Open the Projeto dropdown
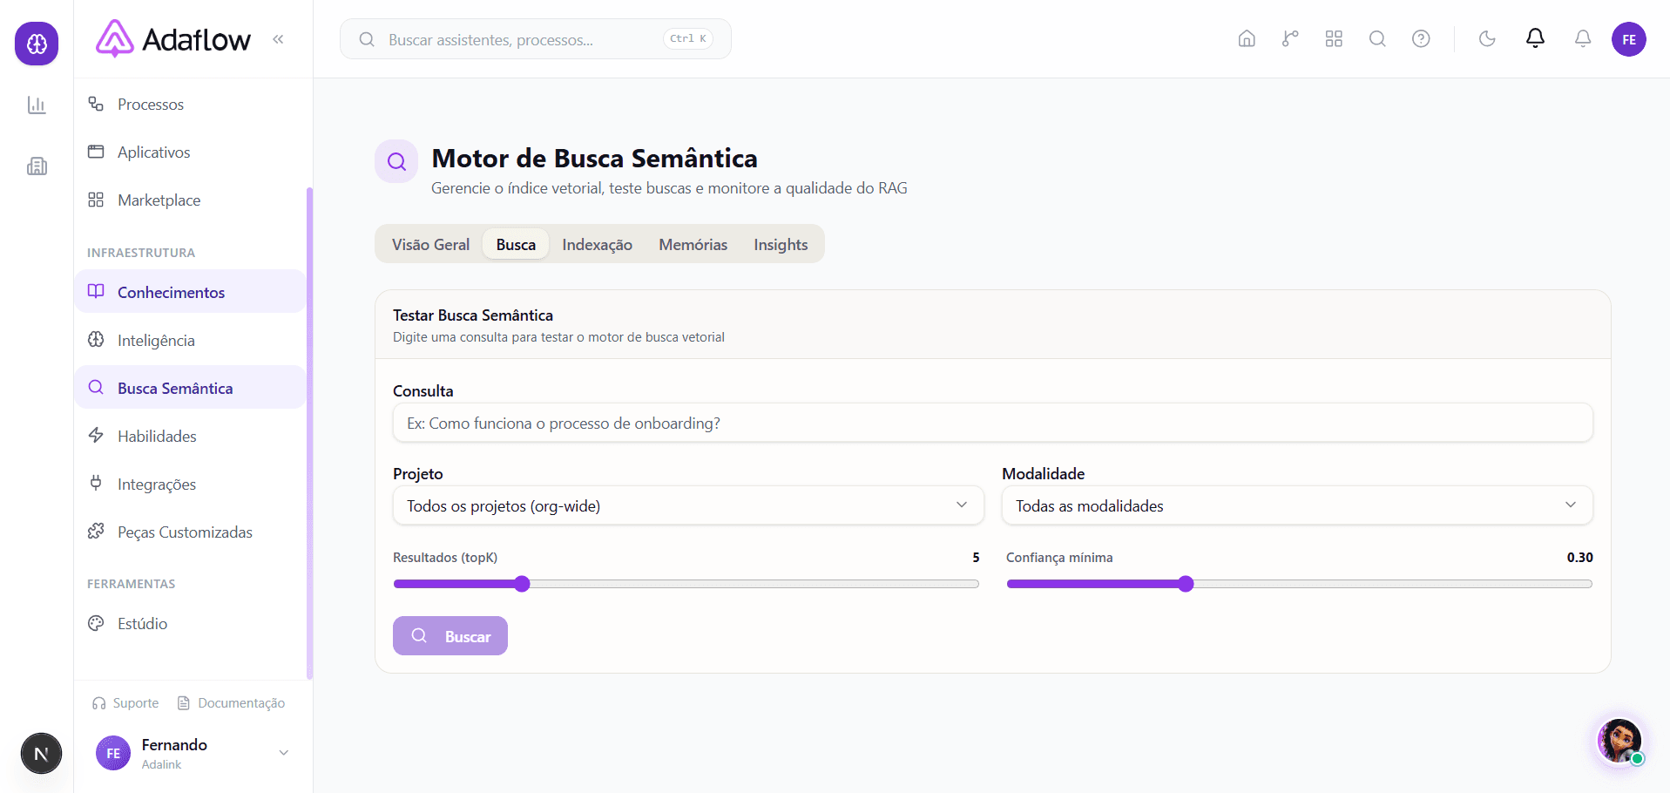 [x=688, y=506]
